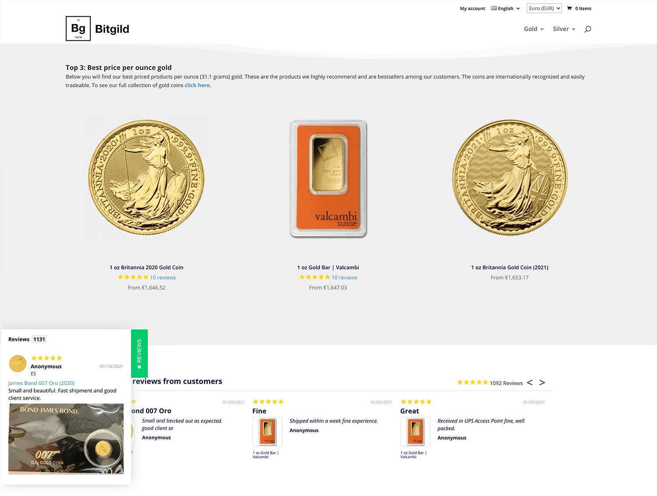Click the Anonymous reviewer avatar coin
657x496 pixels.
pyautogui.click(x=18, y=364)
